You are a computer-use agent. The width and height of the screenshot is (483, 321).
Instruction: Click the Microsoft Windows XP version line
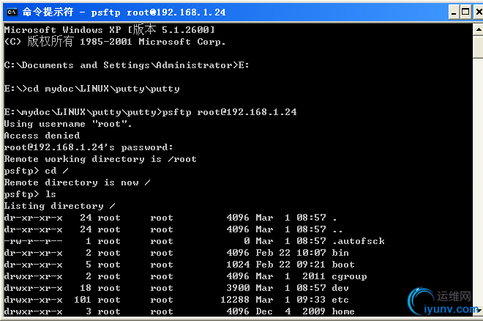pyautogui.click(x=109, y=30)
